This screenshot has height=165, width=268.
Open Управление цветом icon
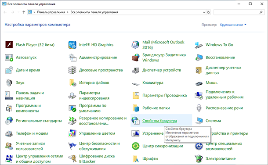click(72, 133)
